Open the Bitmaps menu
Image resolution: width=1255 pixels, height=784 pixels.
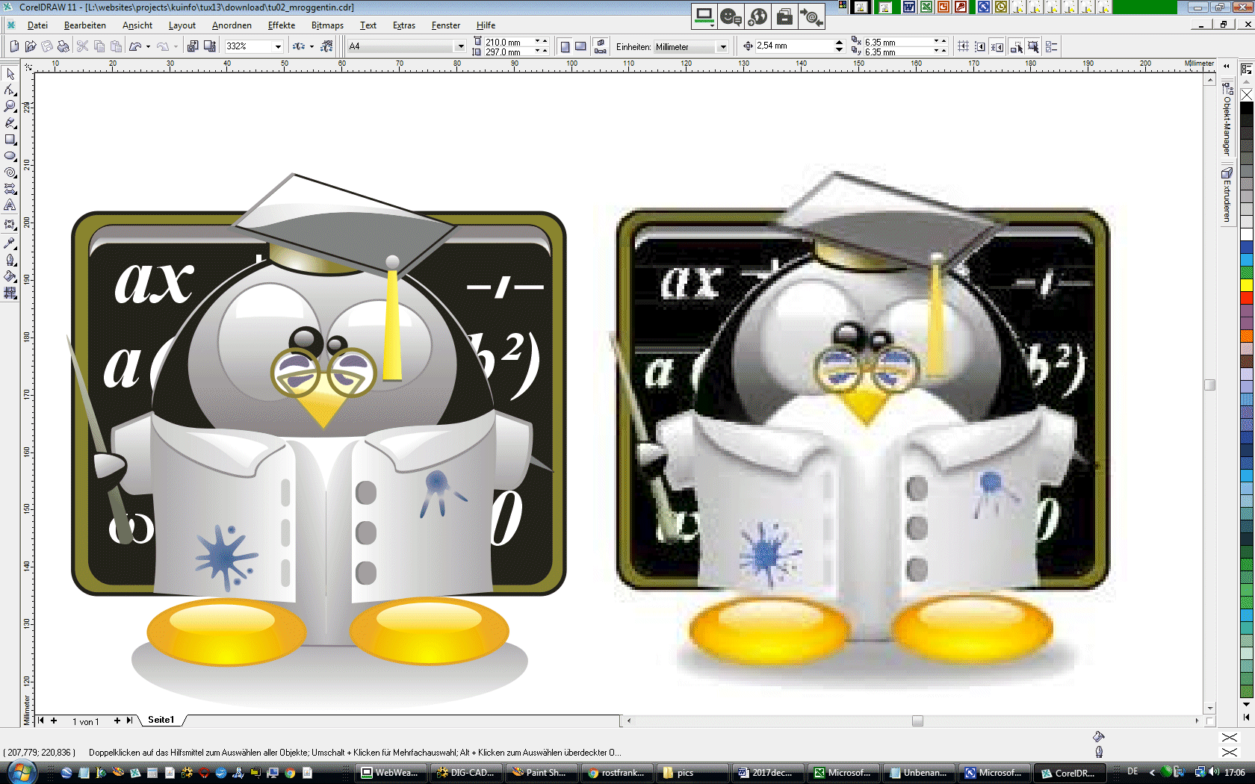pos(327,25)
